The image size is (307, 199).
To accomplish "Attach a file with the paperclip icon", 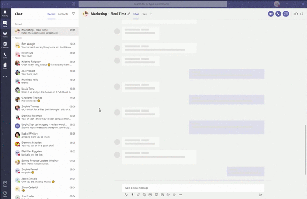I will tap(138, 195).
